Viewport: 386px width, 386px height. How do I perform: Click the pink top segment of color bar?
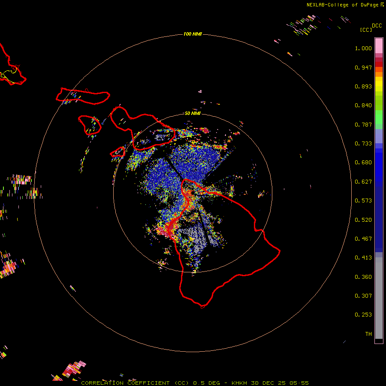tap(379, 45)
